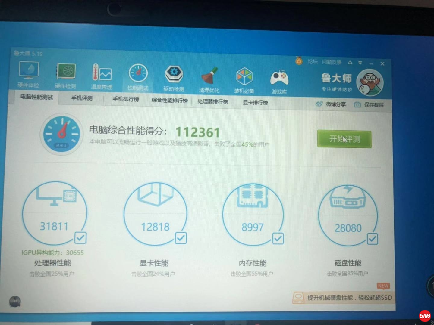Click the 专注硬件防护 slogan
This screenshot has height=325, width=434.
click(x=337, y=89)
